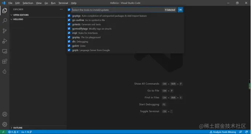Open the Extensions view
The image size is (251, 134).
5,61
